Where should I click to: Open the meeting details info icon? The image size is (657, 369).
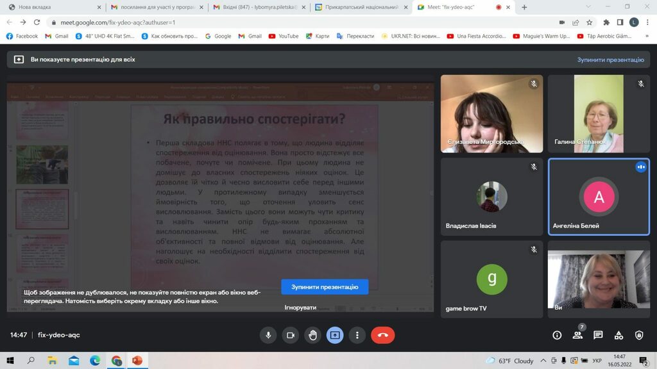tap(557, 335)
